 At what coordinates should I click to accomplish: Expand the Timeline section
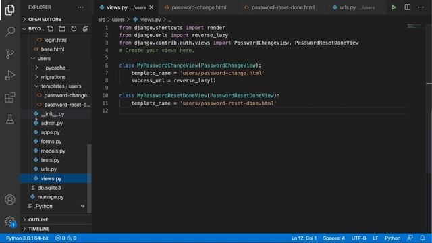[x=55, y=229]
